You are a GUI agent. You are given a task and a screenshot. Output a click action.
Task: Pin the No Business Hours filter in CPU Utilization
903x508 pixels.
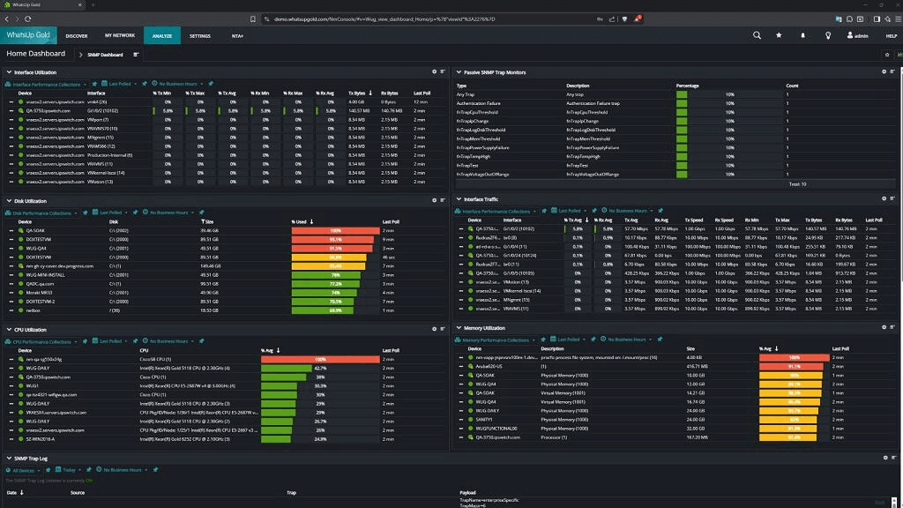click(201, 341)
